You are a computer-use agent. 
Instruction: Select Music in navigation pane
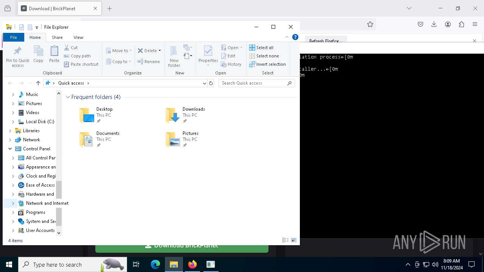(32, 94)
